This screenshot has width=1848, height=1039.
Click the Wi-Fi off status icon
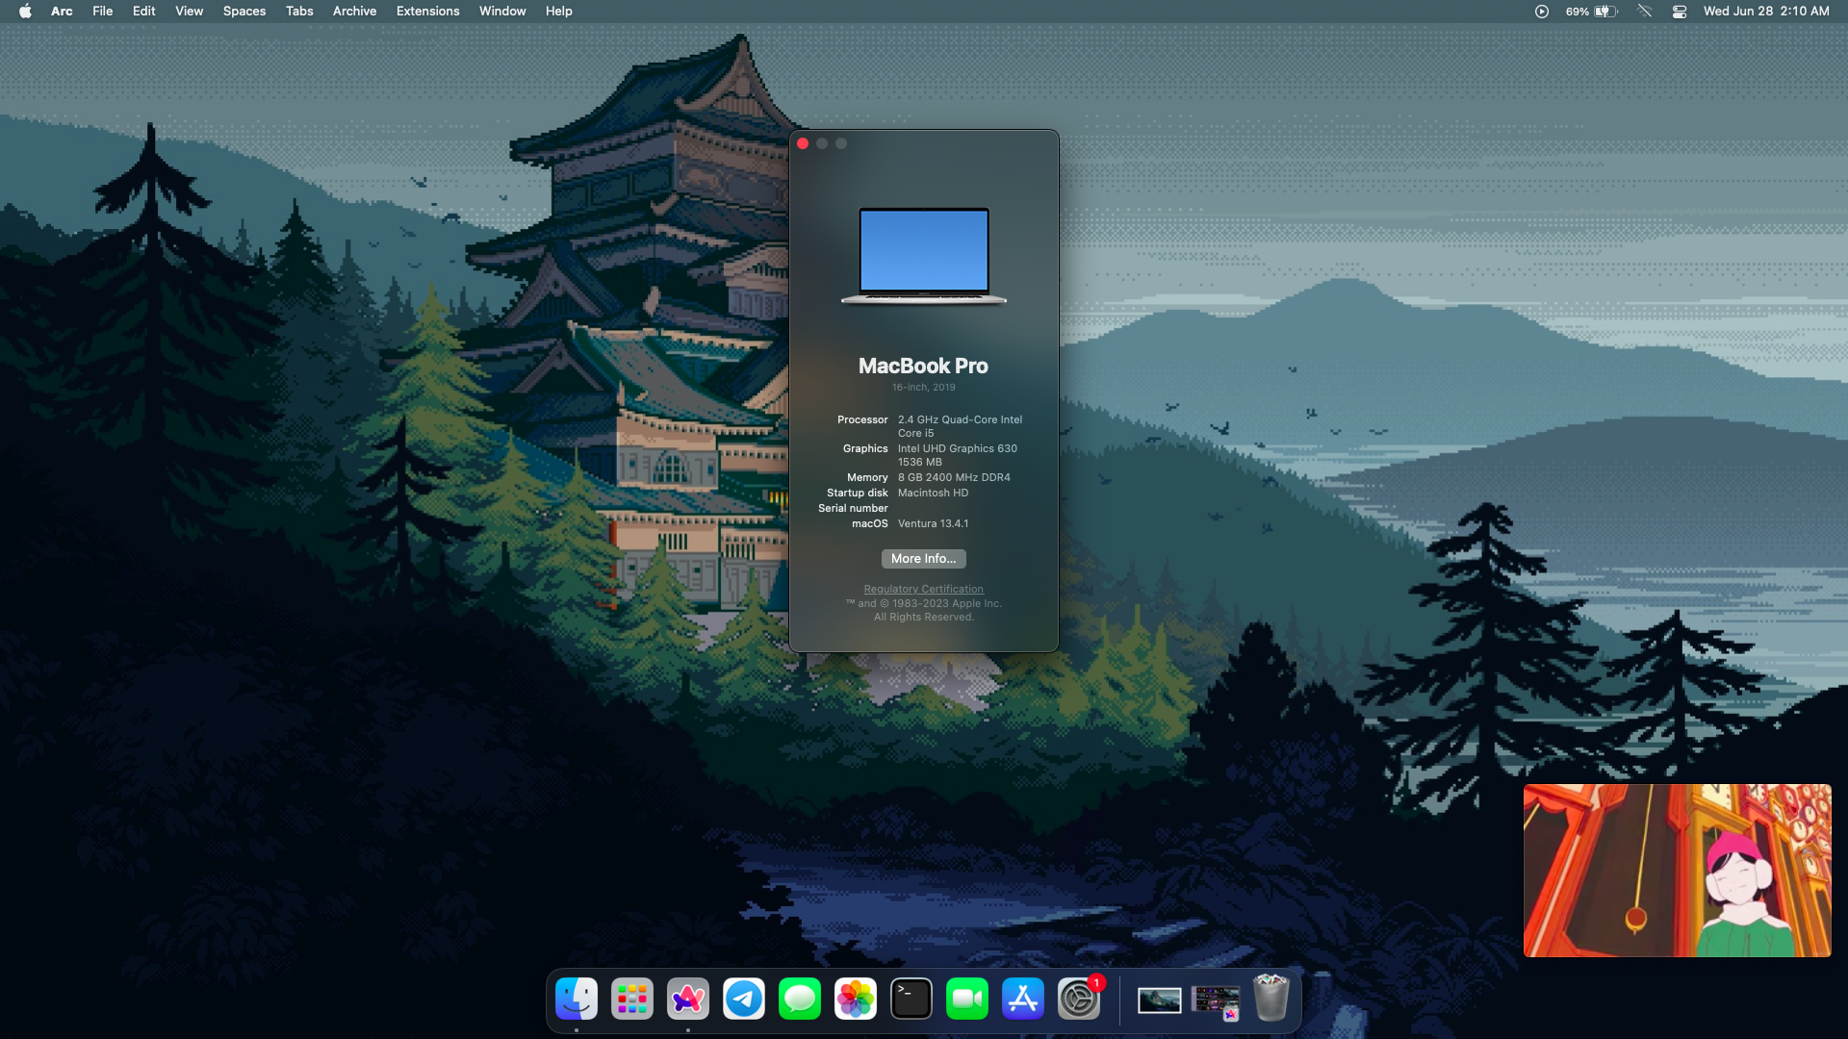(x=1645, y=12)
